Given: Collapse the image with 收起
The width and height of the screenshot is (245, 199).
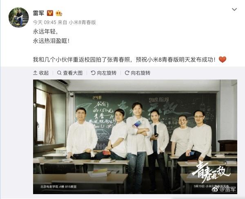Looking at the screenshot, I should 41,73.
